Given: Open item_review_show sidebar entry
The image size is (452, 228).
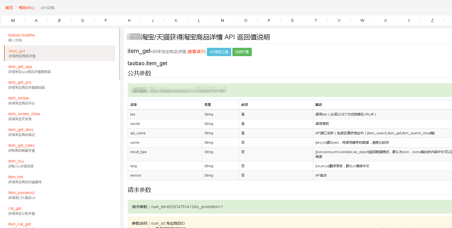Looking at the screenshot, I should (x=60, y=116).
